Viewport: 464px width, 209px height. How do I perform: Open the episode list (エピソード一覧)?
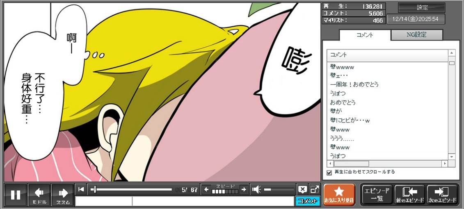pyautogui.click(x=377, y=194)
